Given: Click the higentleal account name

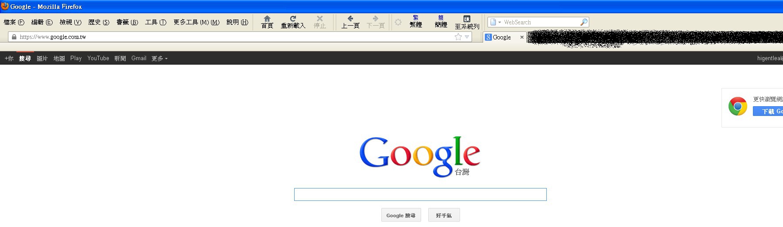Looking at the screenshot, I should click(x=770, y=58).
